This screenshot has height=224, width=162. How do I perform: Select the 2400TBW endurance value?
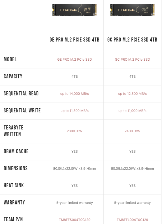pyautogui.click(x=132, y=131)
